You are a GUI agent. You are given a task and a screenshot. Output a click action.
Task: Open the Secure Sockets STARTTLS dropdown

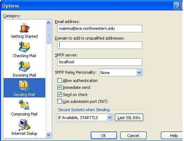[109, 118]
